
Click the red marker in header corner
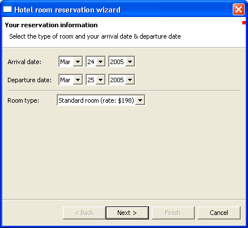tap(244, 23)
